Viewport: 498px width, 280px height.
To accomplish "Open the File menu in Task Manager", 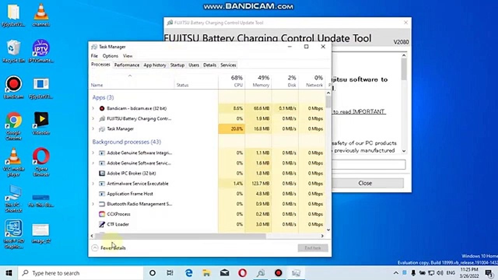I will pos(94,56).
